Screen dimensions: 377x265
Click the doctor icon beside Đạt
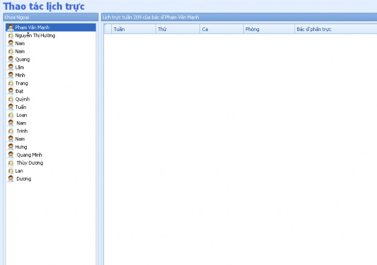tap(11, 91)
